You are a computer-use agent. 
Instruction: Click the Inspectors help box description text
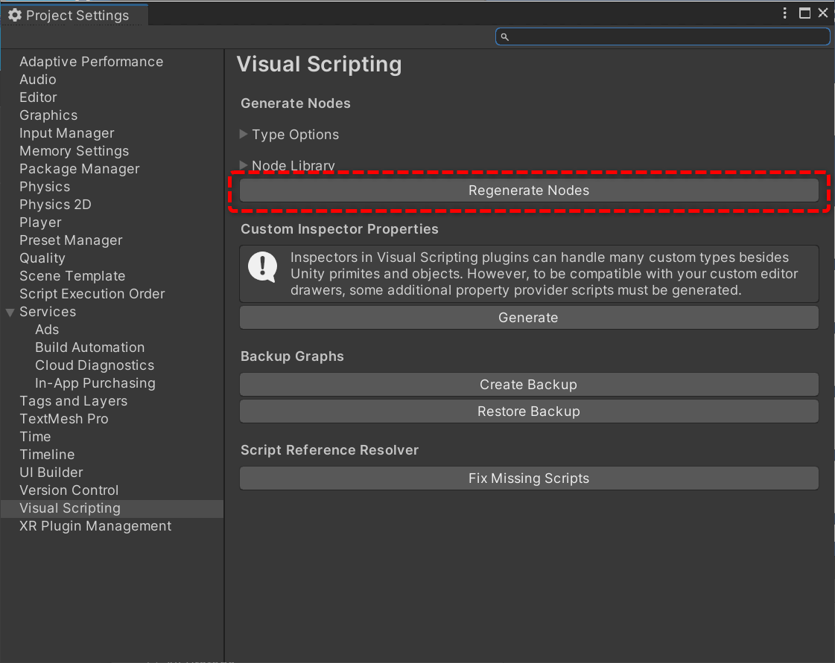[x=545, y=274]
